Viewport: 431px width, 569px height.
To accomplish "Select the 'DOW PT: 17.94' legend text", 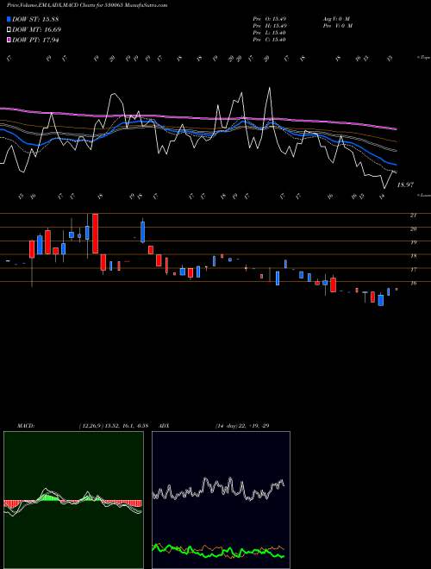I will point(35,40).
